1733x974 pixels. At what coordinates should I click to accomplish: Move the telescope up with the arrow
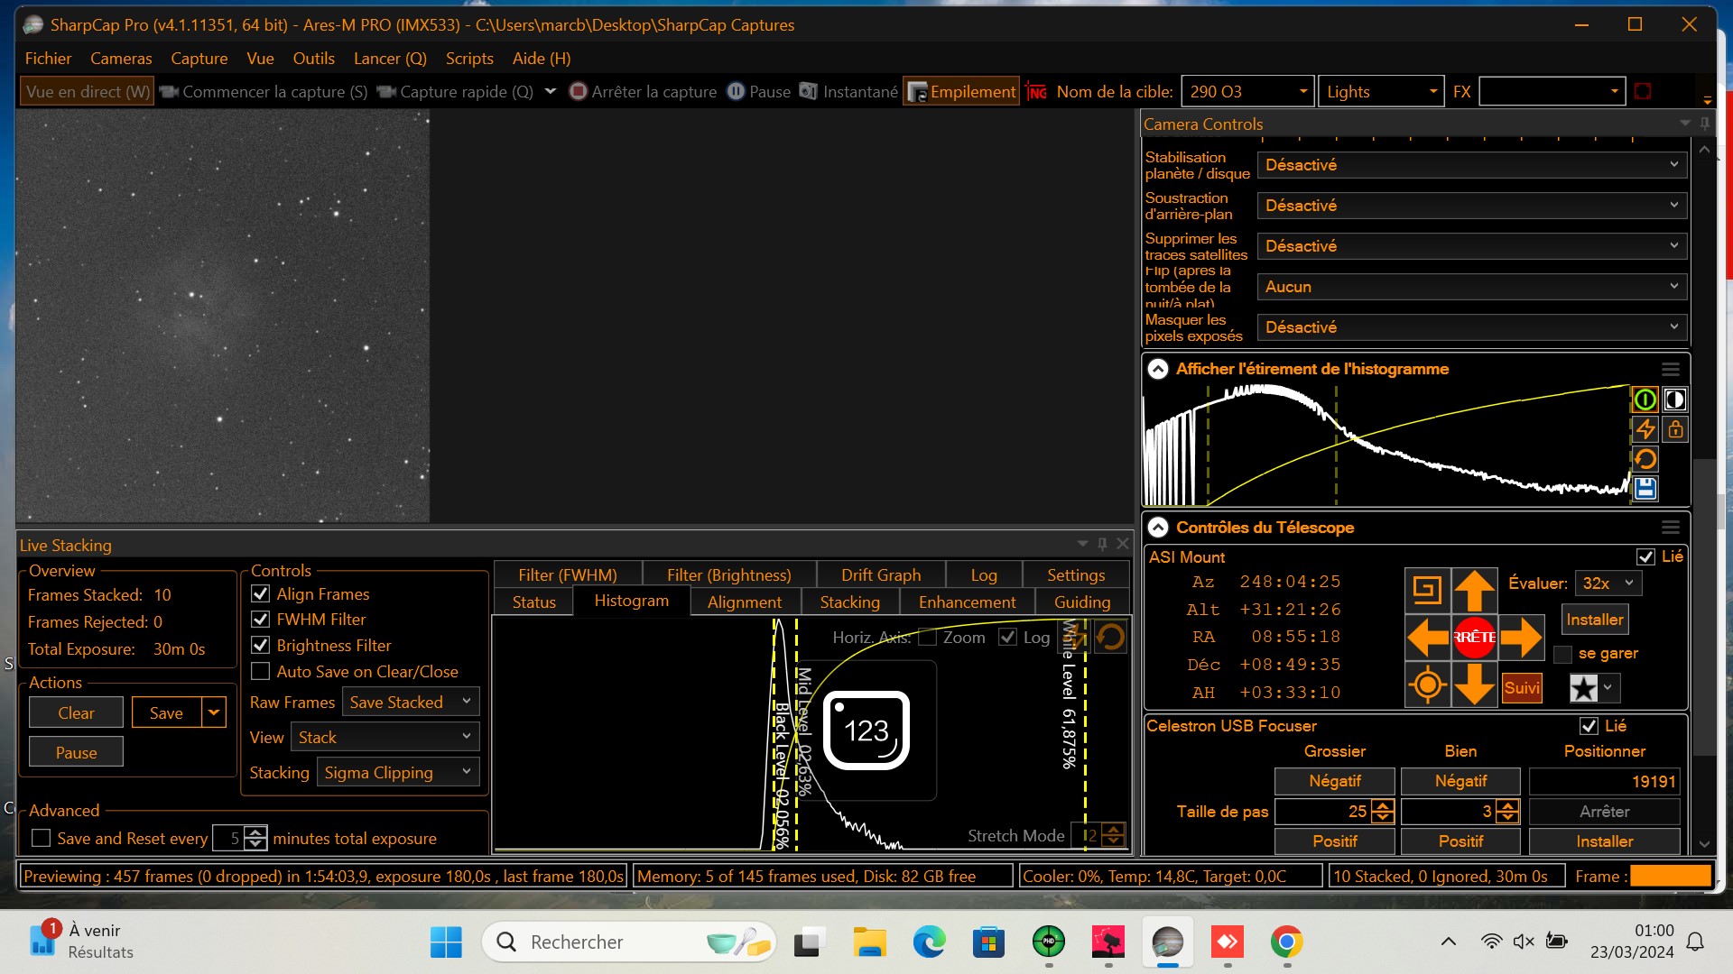coord(1474,591)
